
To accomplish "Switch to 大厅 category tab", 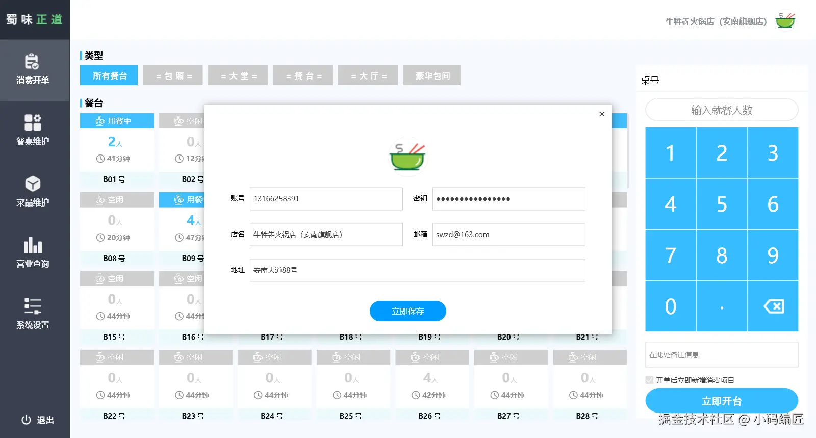I will click(x=368, y=75).
